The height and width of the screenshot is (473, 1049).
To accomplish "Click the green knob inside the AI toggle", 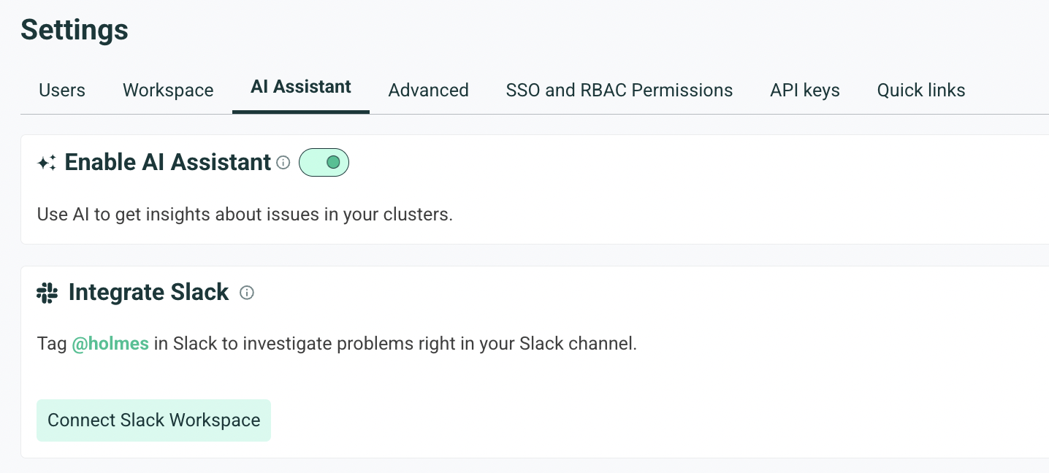I will tap(334, 162).
